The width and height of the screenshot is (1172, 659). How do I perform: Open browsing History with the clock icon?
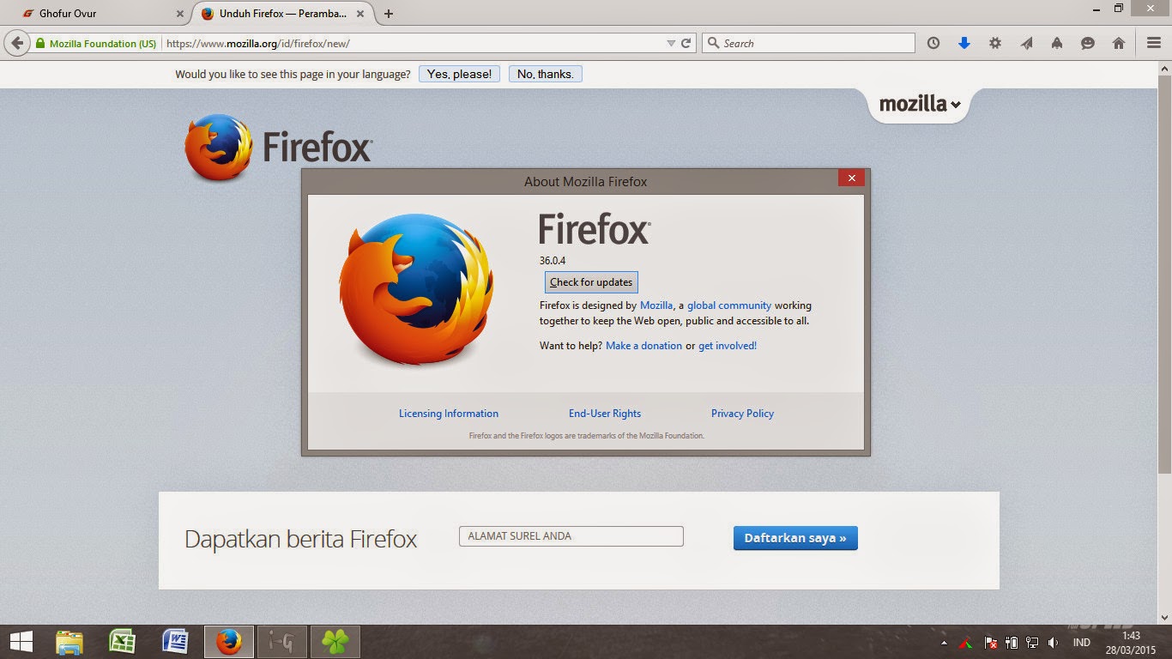point(933,42)
